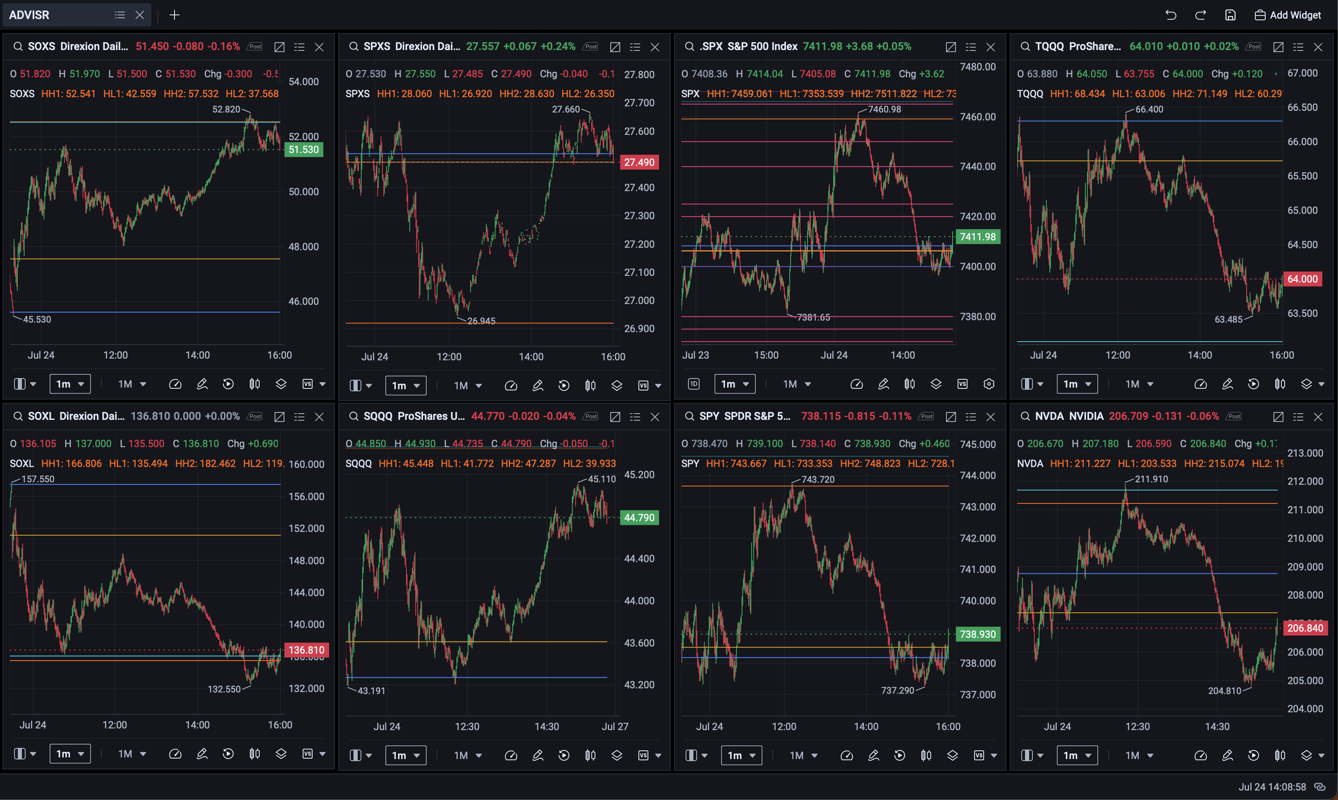Viewport: 1338px width, 800px height.
Task: Open layers tool in SQQQ toolbar
Action: tap(617, 755)
